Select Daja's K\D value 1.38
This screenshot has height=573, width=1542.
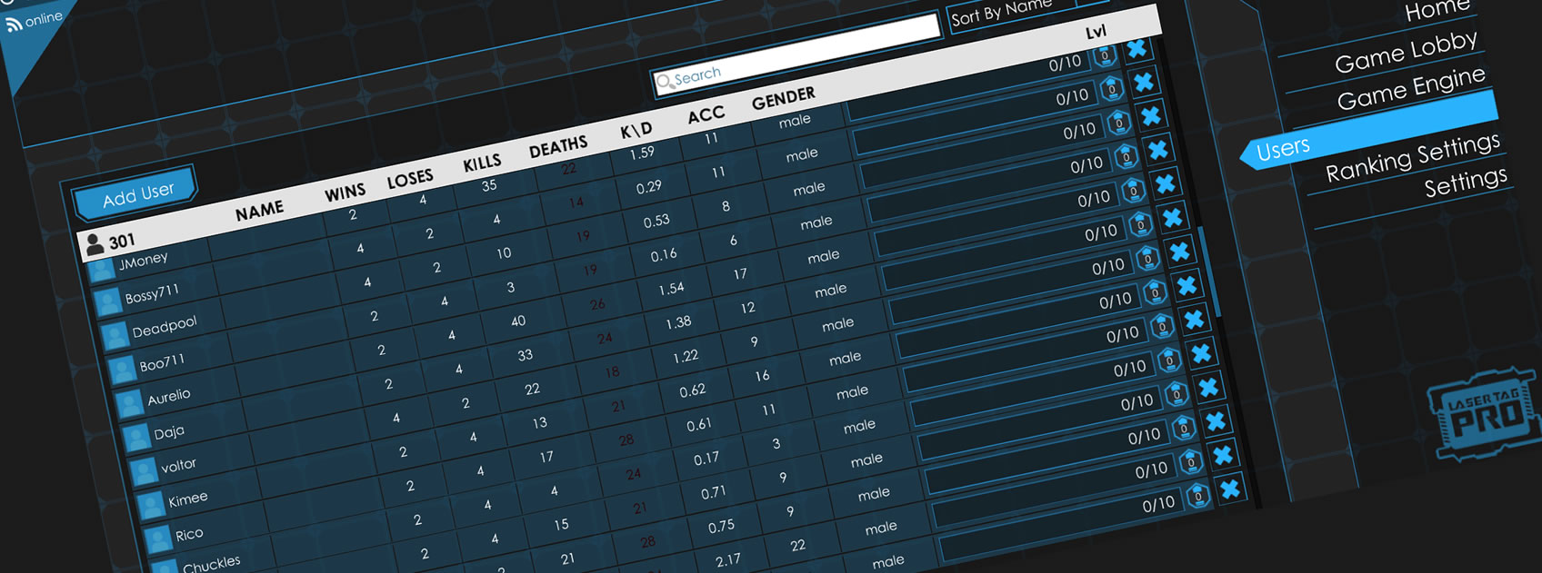coord(678,322)
